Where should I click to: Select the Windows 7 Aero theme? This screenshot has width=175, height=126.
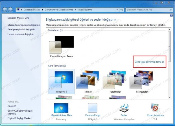(x=61, y=82)
